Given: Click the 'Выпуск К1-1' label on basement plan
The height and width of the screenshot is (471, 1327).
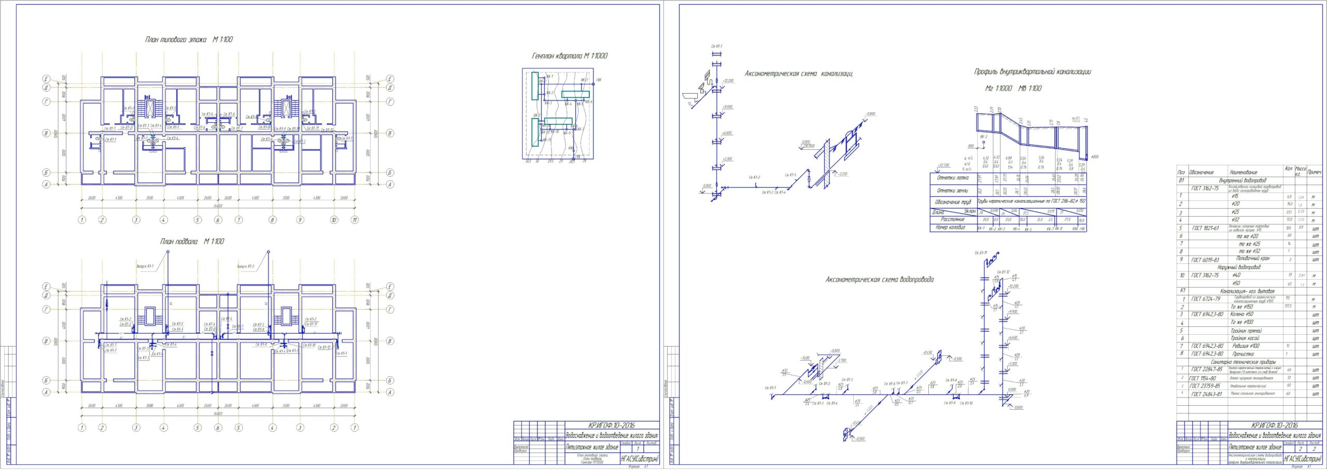Looking at the screenshot, I should 145,266.
